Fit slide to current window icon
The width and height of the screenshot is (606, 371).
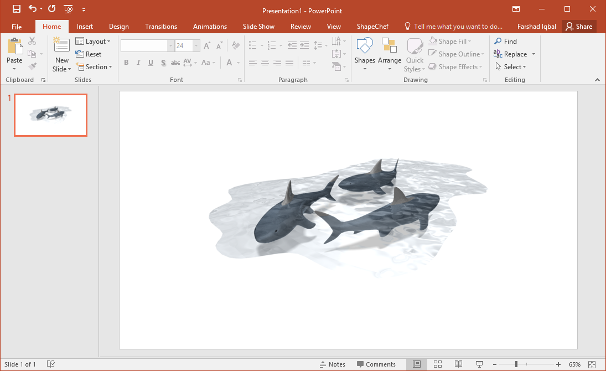592,364
